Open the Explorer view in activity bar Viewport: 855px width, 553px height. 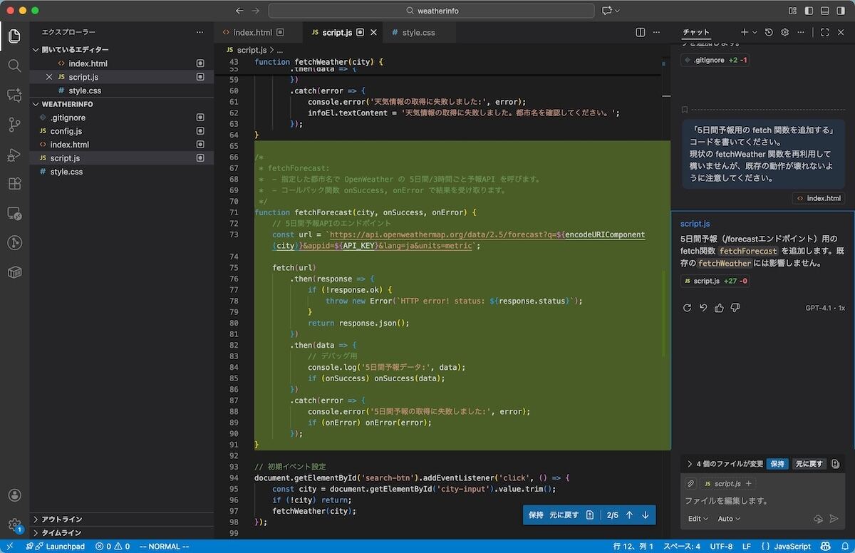tap(14, 36)
